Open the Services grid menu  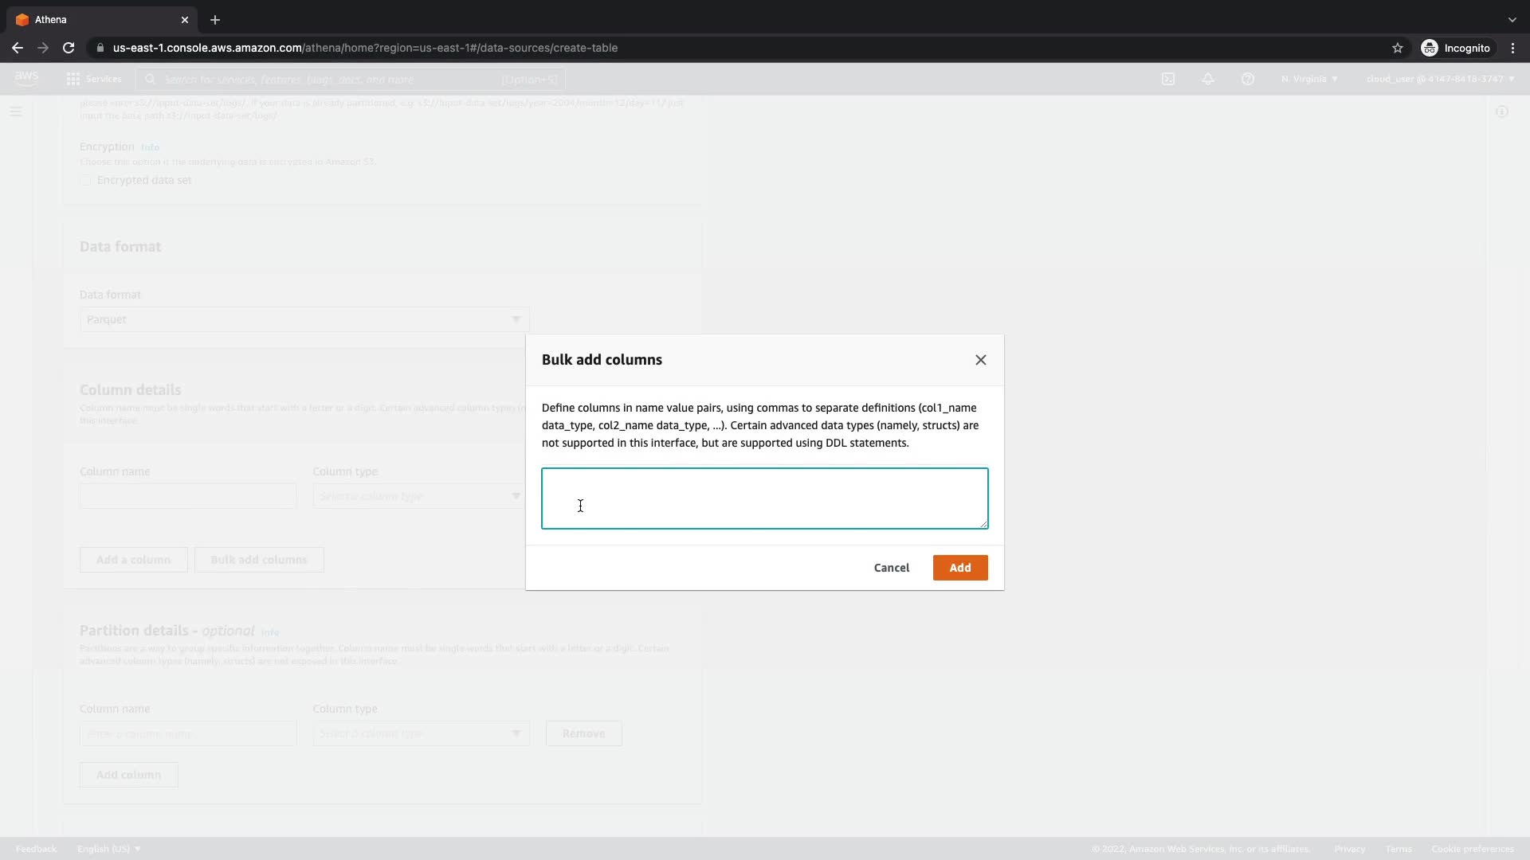tap(73, 79)
